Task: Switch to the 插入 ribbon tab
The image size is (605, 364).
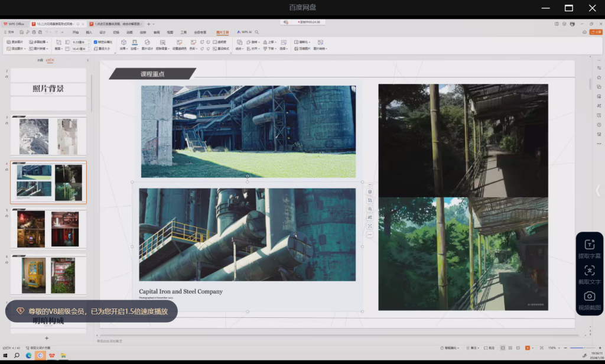Action: 89,32
